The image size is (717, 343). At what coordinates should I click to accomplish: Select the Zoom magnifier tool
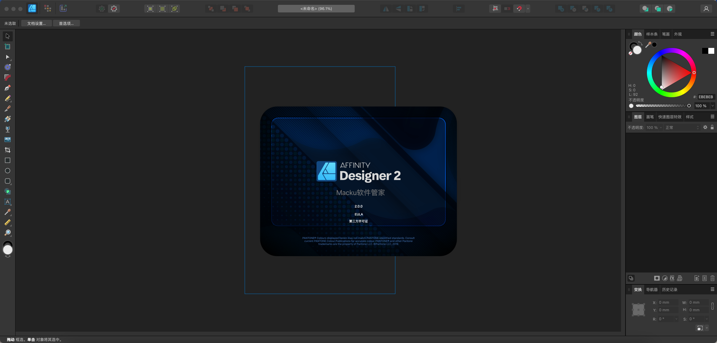(x=8, y=233)
